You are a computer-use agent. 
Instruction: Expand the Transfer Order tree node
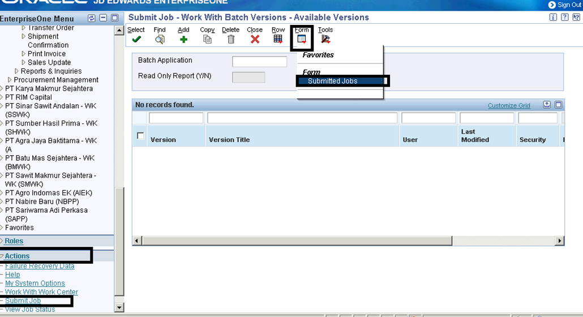coord(23,28)
